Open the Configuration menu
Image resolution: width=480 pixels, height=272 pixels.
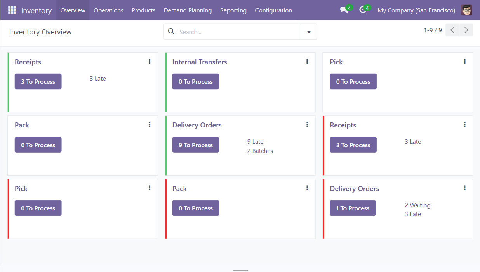click(273, 10)
